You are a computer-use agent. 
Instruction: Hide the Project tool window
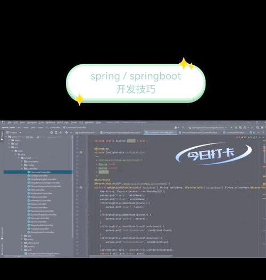click(x=71, y=132)
